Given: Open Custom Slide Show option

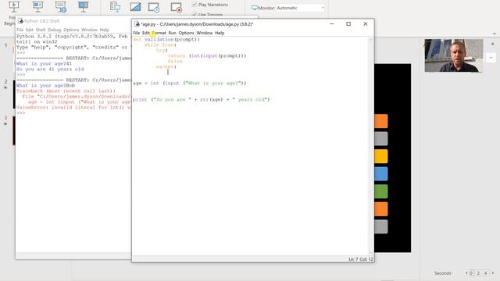Looking at the screenshot, I should pyautogui.click(x=83, y=6).
